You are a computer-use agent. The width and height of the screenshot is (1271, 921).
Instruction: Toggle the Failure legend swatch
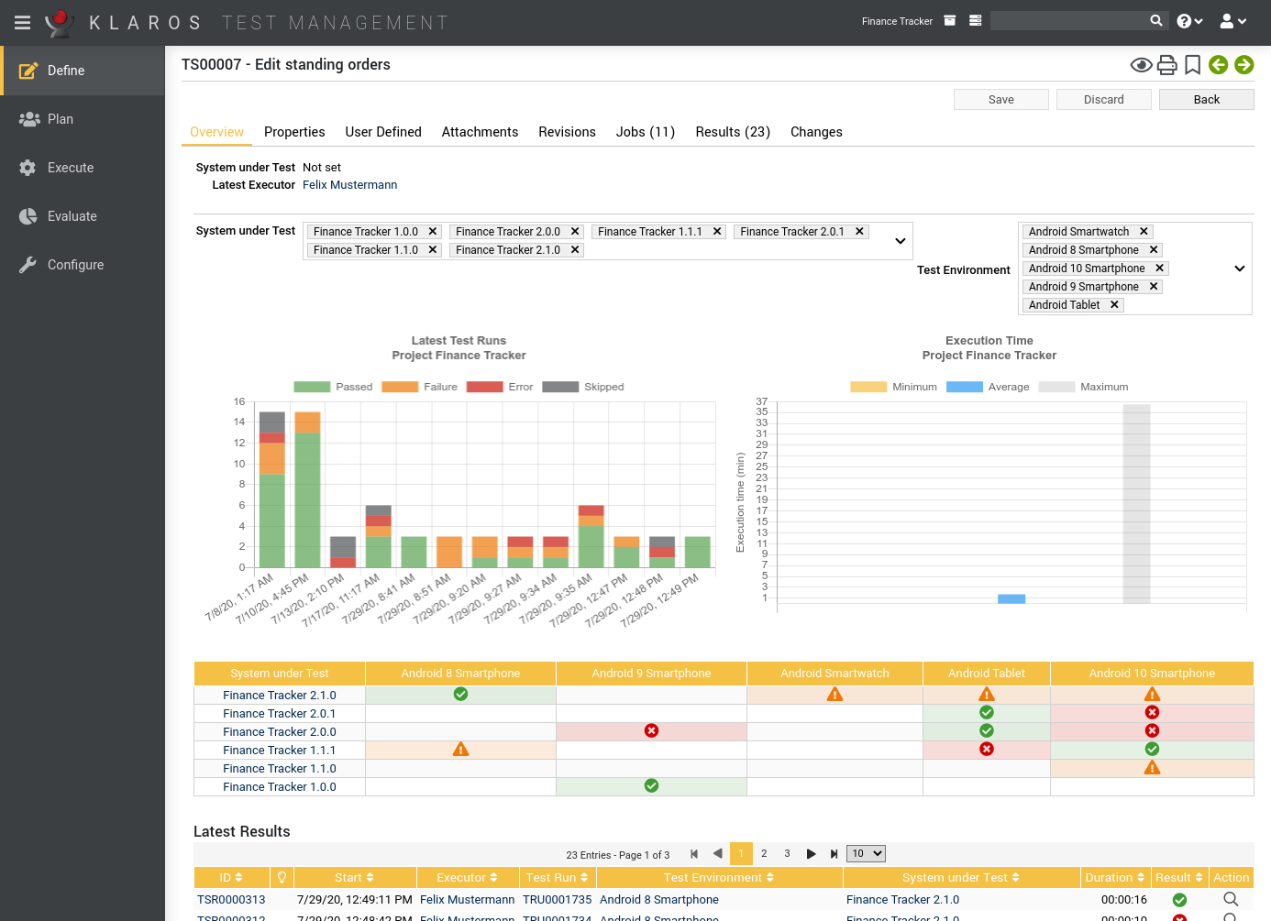coord(400,387)
